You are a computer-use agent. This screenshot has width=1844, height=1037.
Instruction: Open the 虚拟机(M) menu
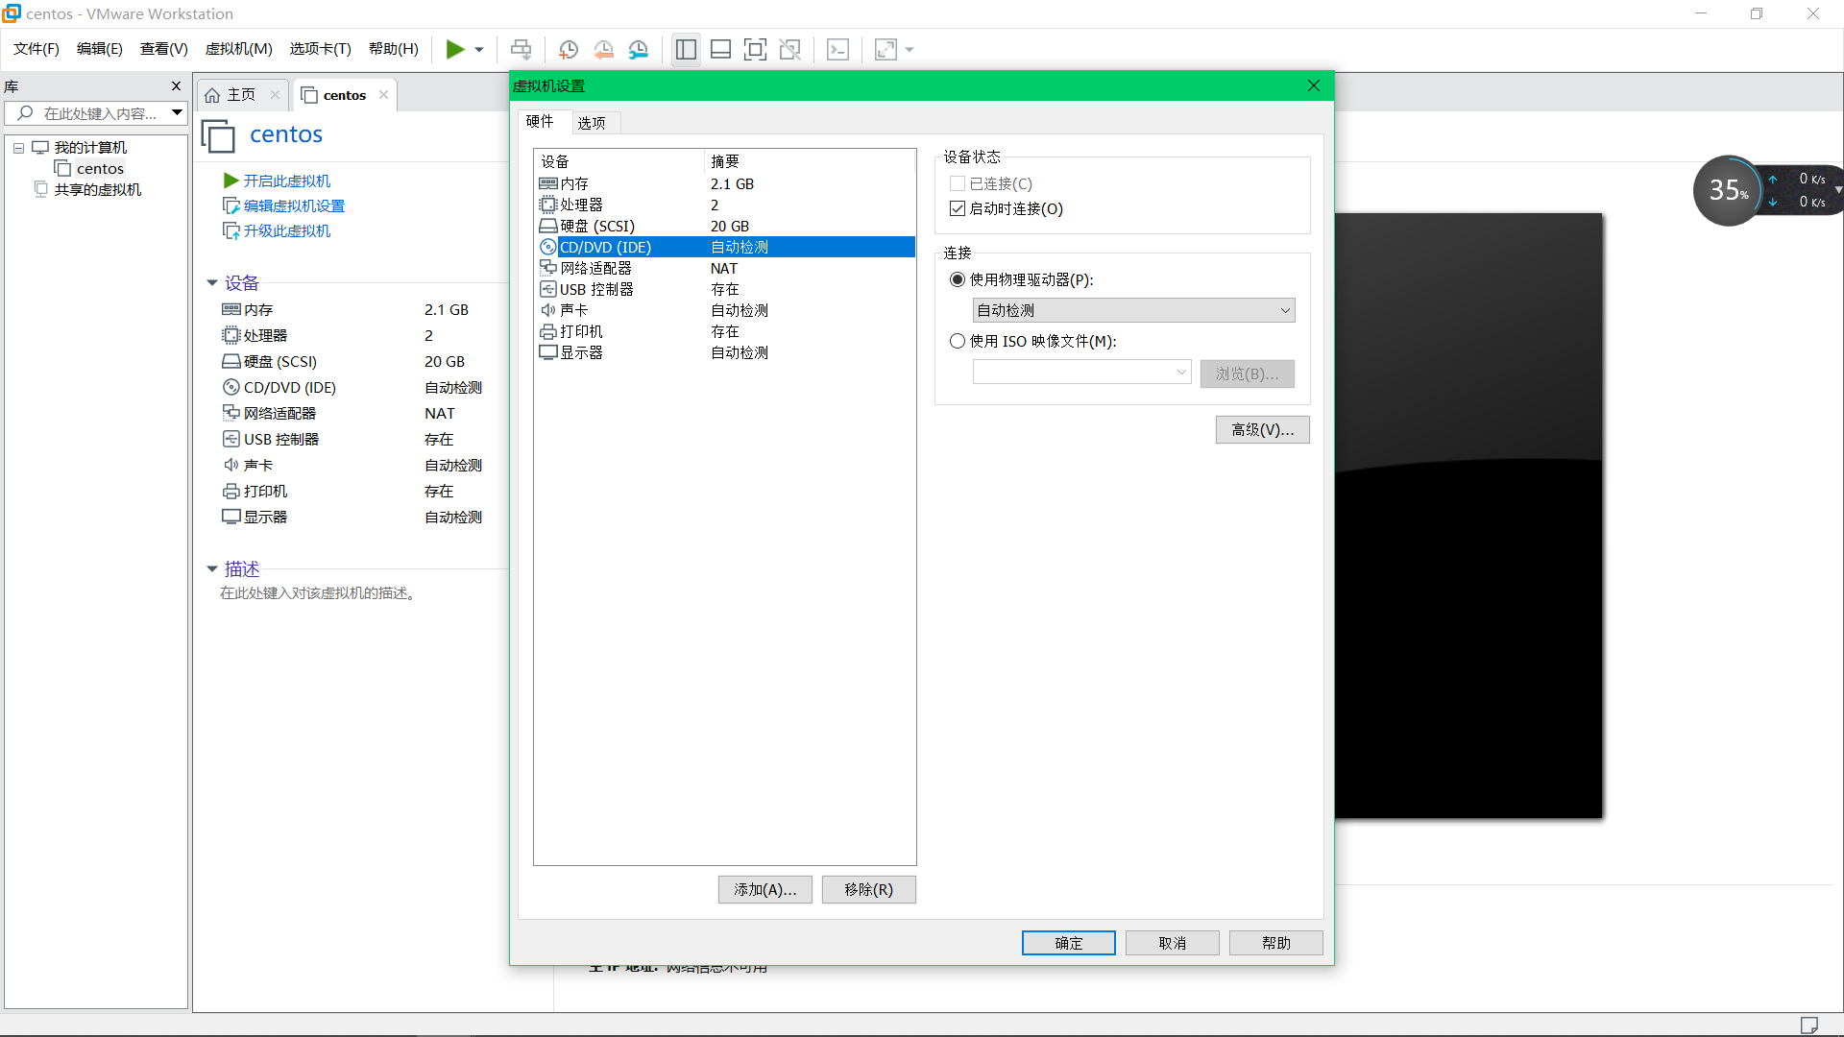click(239, 49)
